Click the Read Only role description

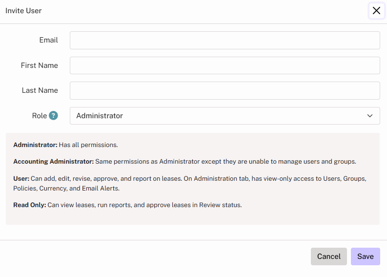pos(29,205)
